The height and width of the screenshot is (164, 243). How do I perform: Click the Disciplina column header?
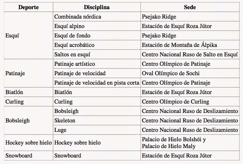pos(96,7)
